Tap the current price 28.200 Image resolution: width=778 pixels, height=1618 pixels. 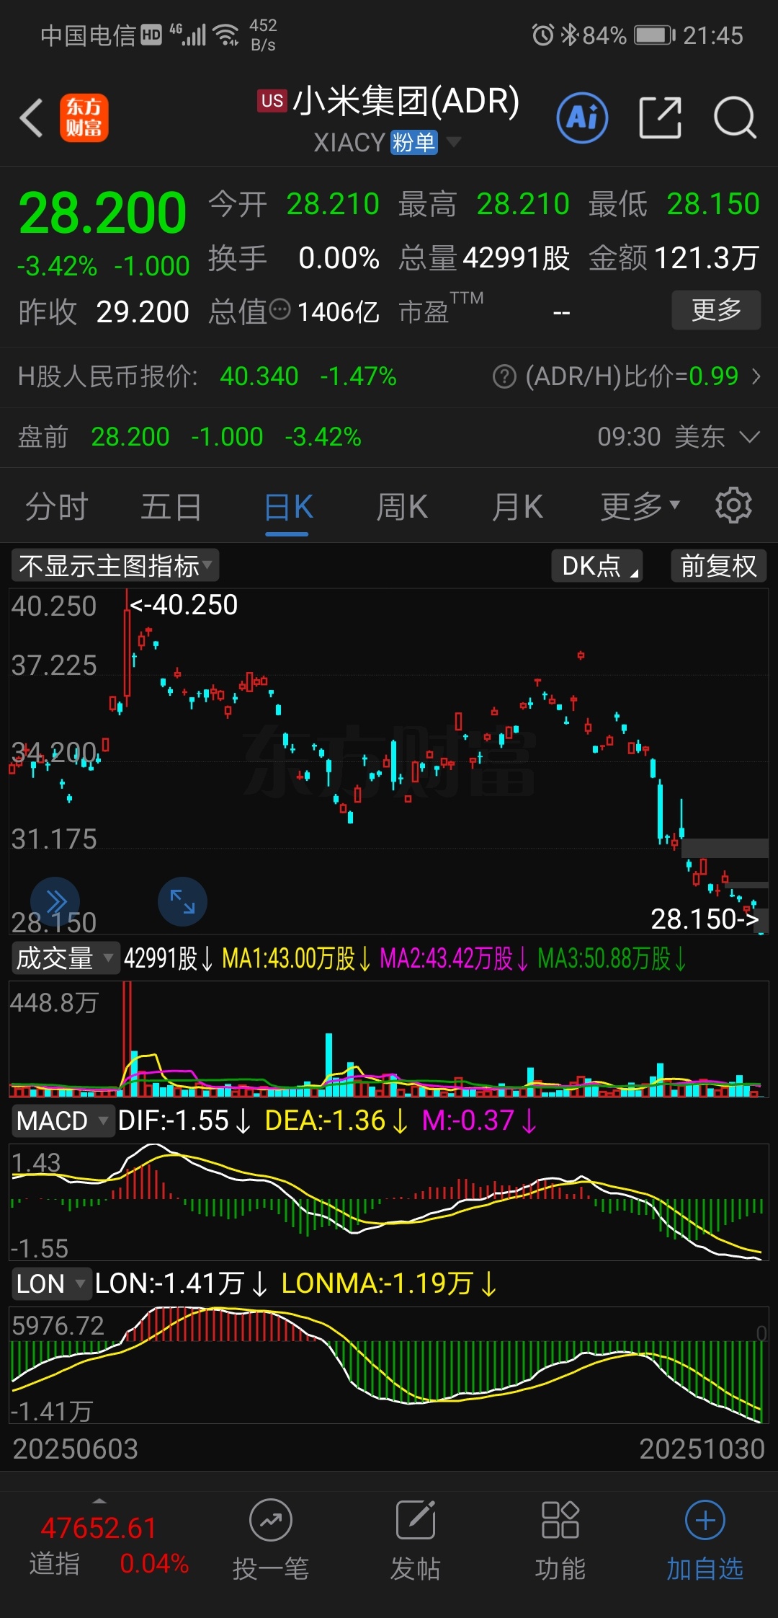[102, 213]
